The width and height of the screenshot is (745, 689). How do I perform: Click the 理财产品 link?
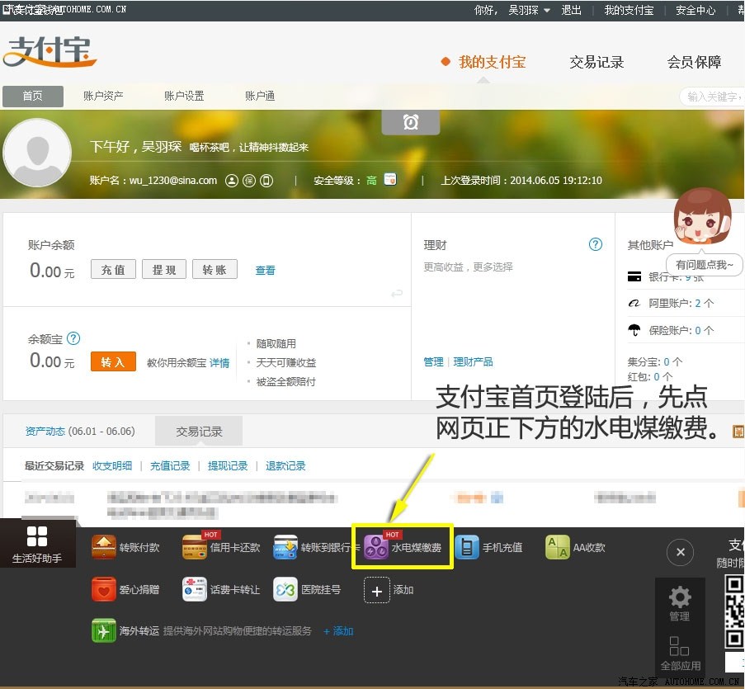click(x=473, y=362)
